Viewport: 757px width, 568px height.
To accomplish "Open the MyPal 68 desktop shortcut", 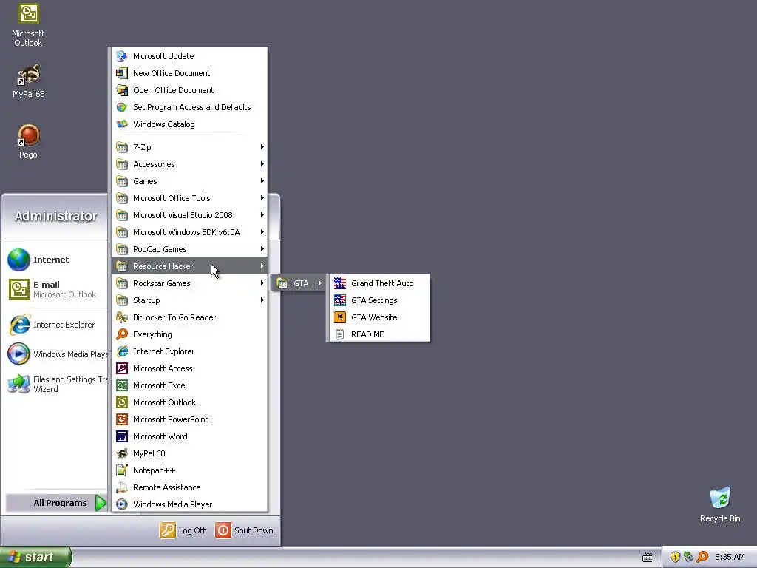I will [29, 75].
